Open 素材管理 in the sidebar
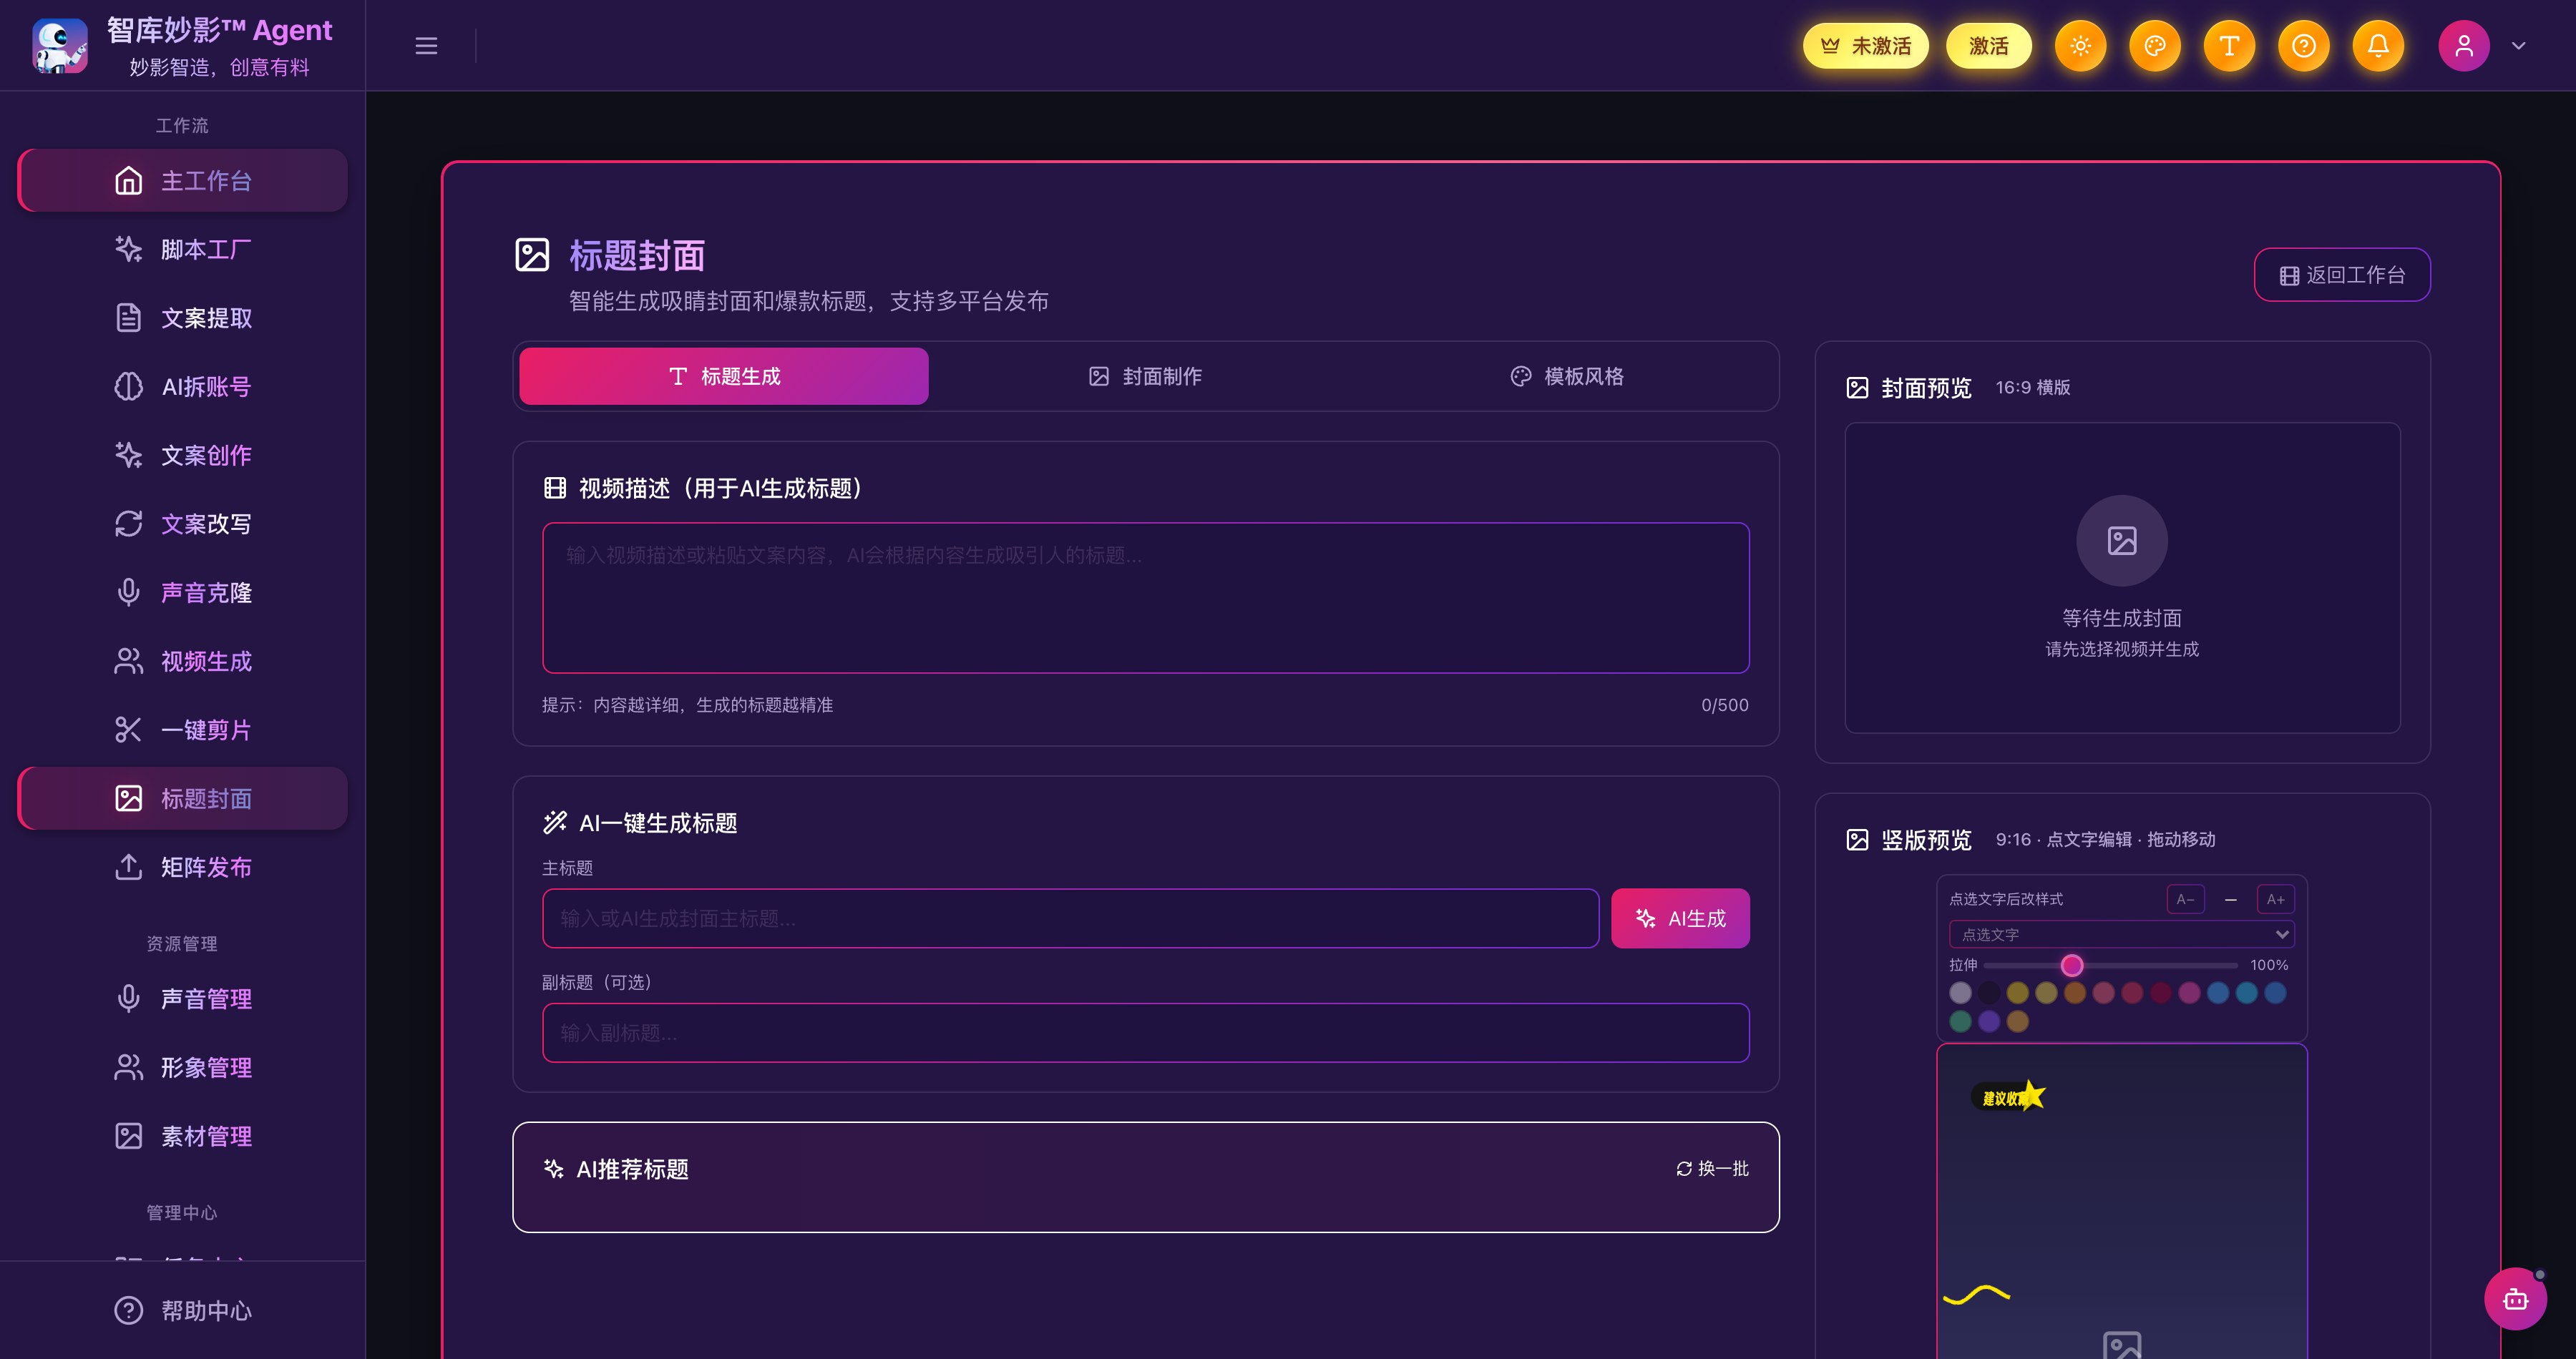2576x1359 pixels. click(183, 1136)
